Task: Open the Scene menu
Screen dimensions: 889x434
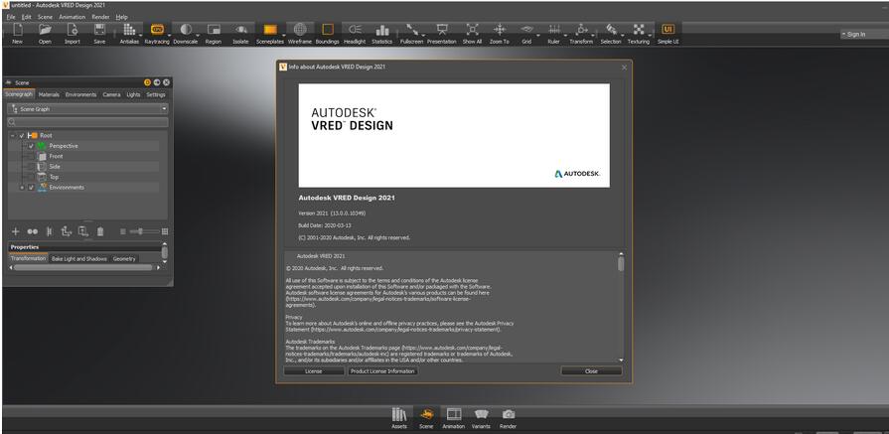Action: tap(45, 17)
